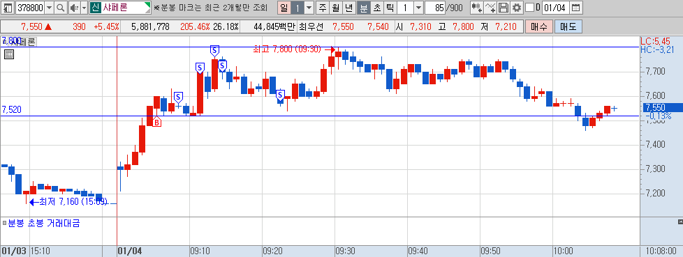Expand the stock code 378800 dropdown
The image size is (683, 257).
pos(49,8)
